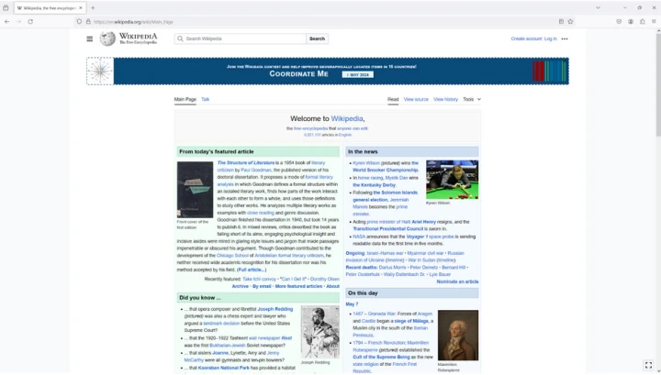This screenshot has width=661, height=375.
Task: Save to Pocket icon in the toolbar
Action: point(619,21)
